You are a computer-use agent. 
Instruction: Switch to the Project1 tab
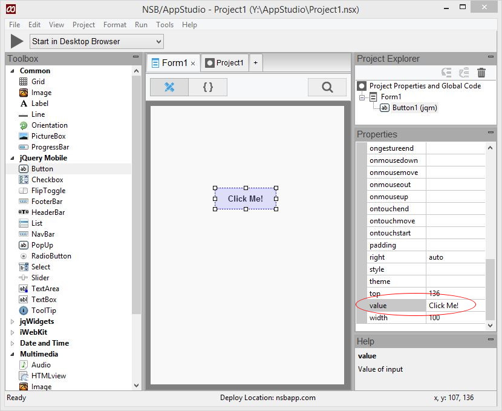coord(224,63)
